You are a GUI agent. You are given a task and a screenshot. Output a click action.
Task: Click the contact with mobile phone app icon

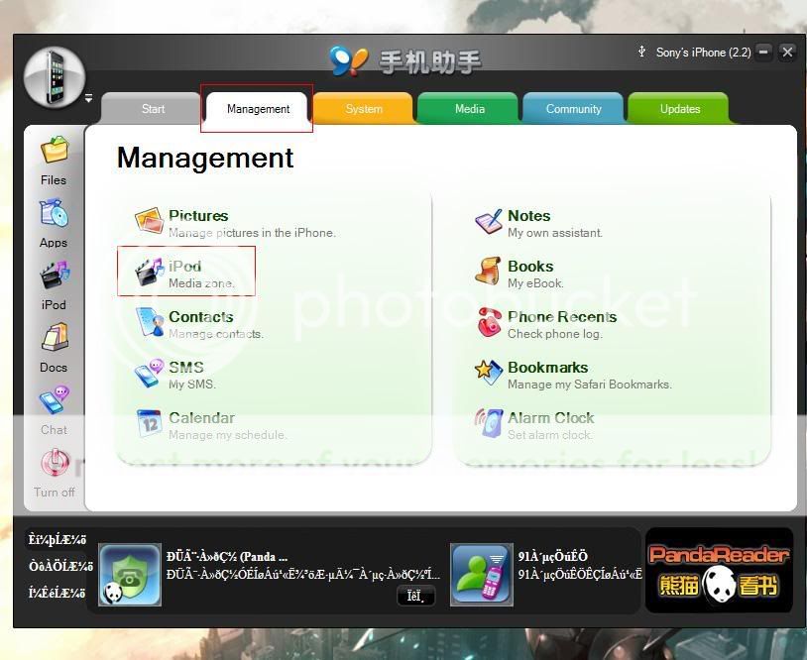point(481,575)
